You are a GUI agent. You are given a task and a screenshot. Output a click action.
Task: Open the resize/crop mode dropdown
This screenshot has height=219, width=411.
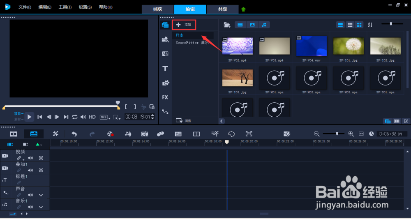[116, 118]
